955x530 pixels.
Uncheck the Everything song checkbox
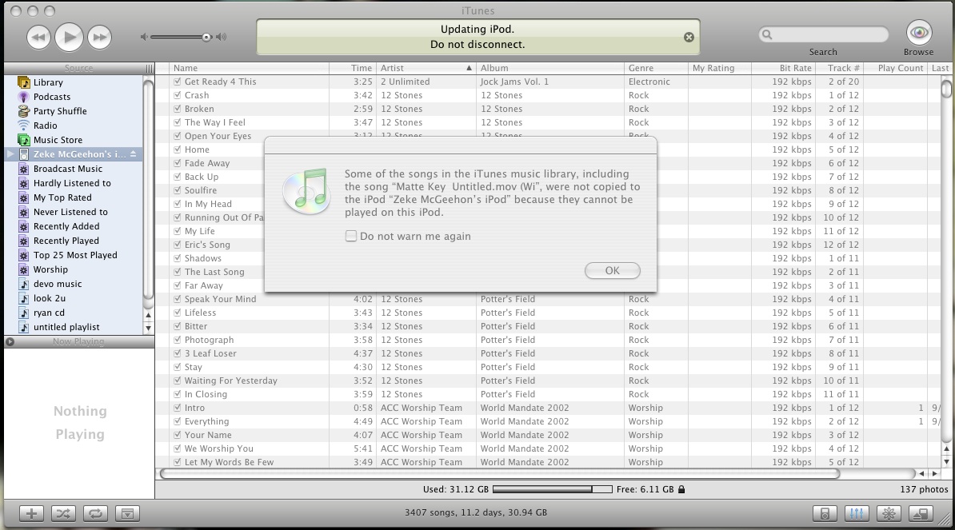(x=178, y=422)
